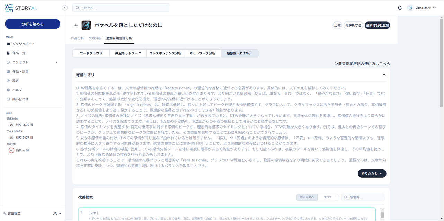Click the Zeal User avatar icon

click(410, 8)
